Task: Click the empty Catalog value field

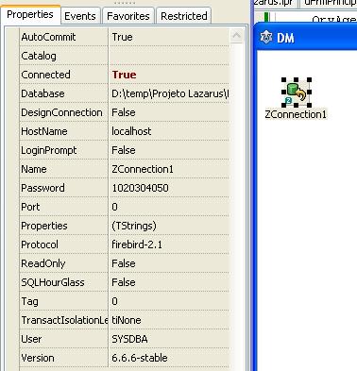Action: (x=169, y=56)
